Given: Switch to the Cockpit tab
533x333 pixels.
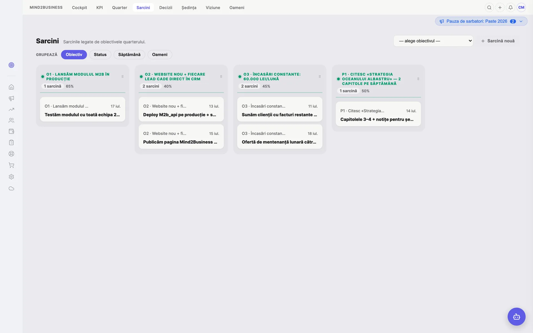Looking at the screenshot, I should coord(79,7).
